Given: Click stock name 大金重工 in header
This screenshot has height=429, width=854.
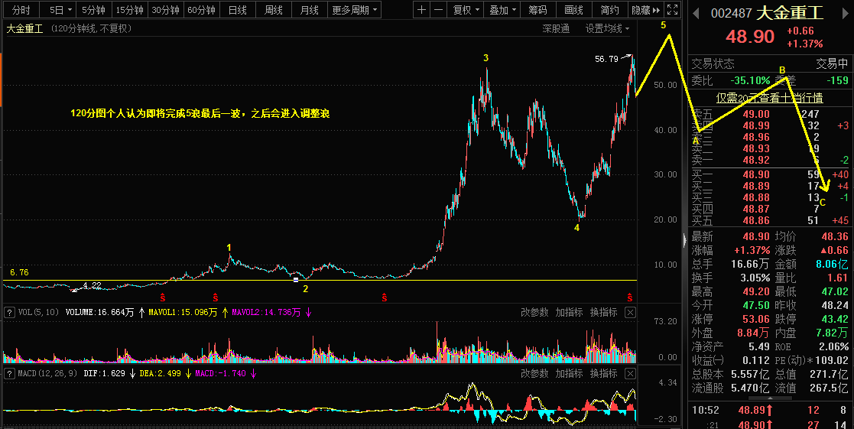Looking at the screenshot, I should click(x=791, y=13).
